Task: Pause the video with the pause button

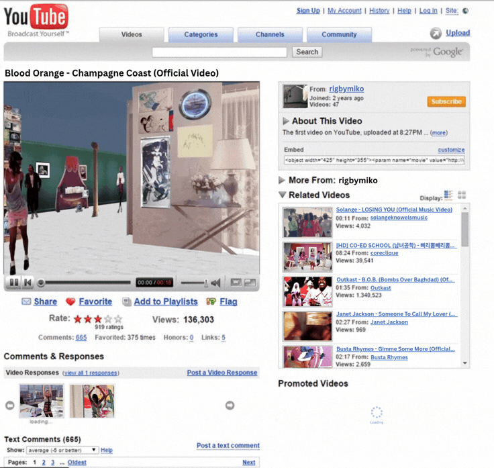Action: [x=14, y=283]
